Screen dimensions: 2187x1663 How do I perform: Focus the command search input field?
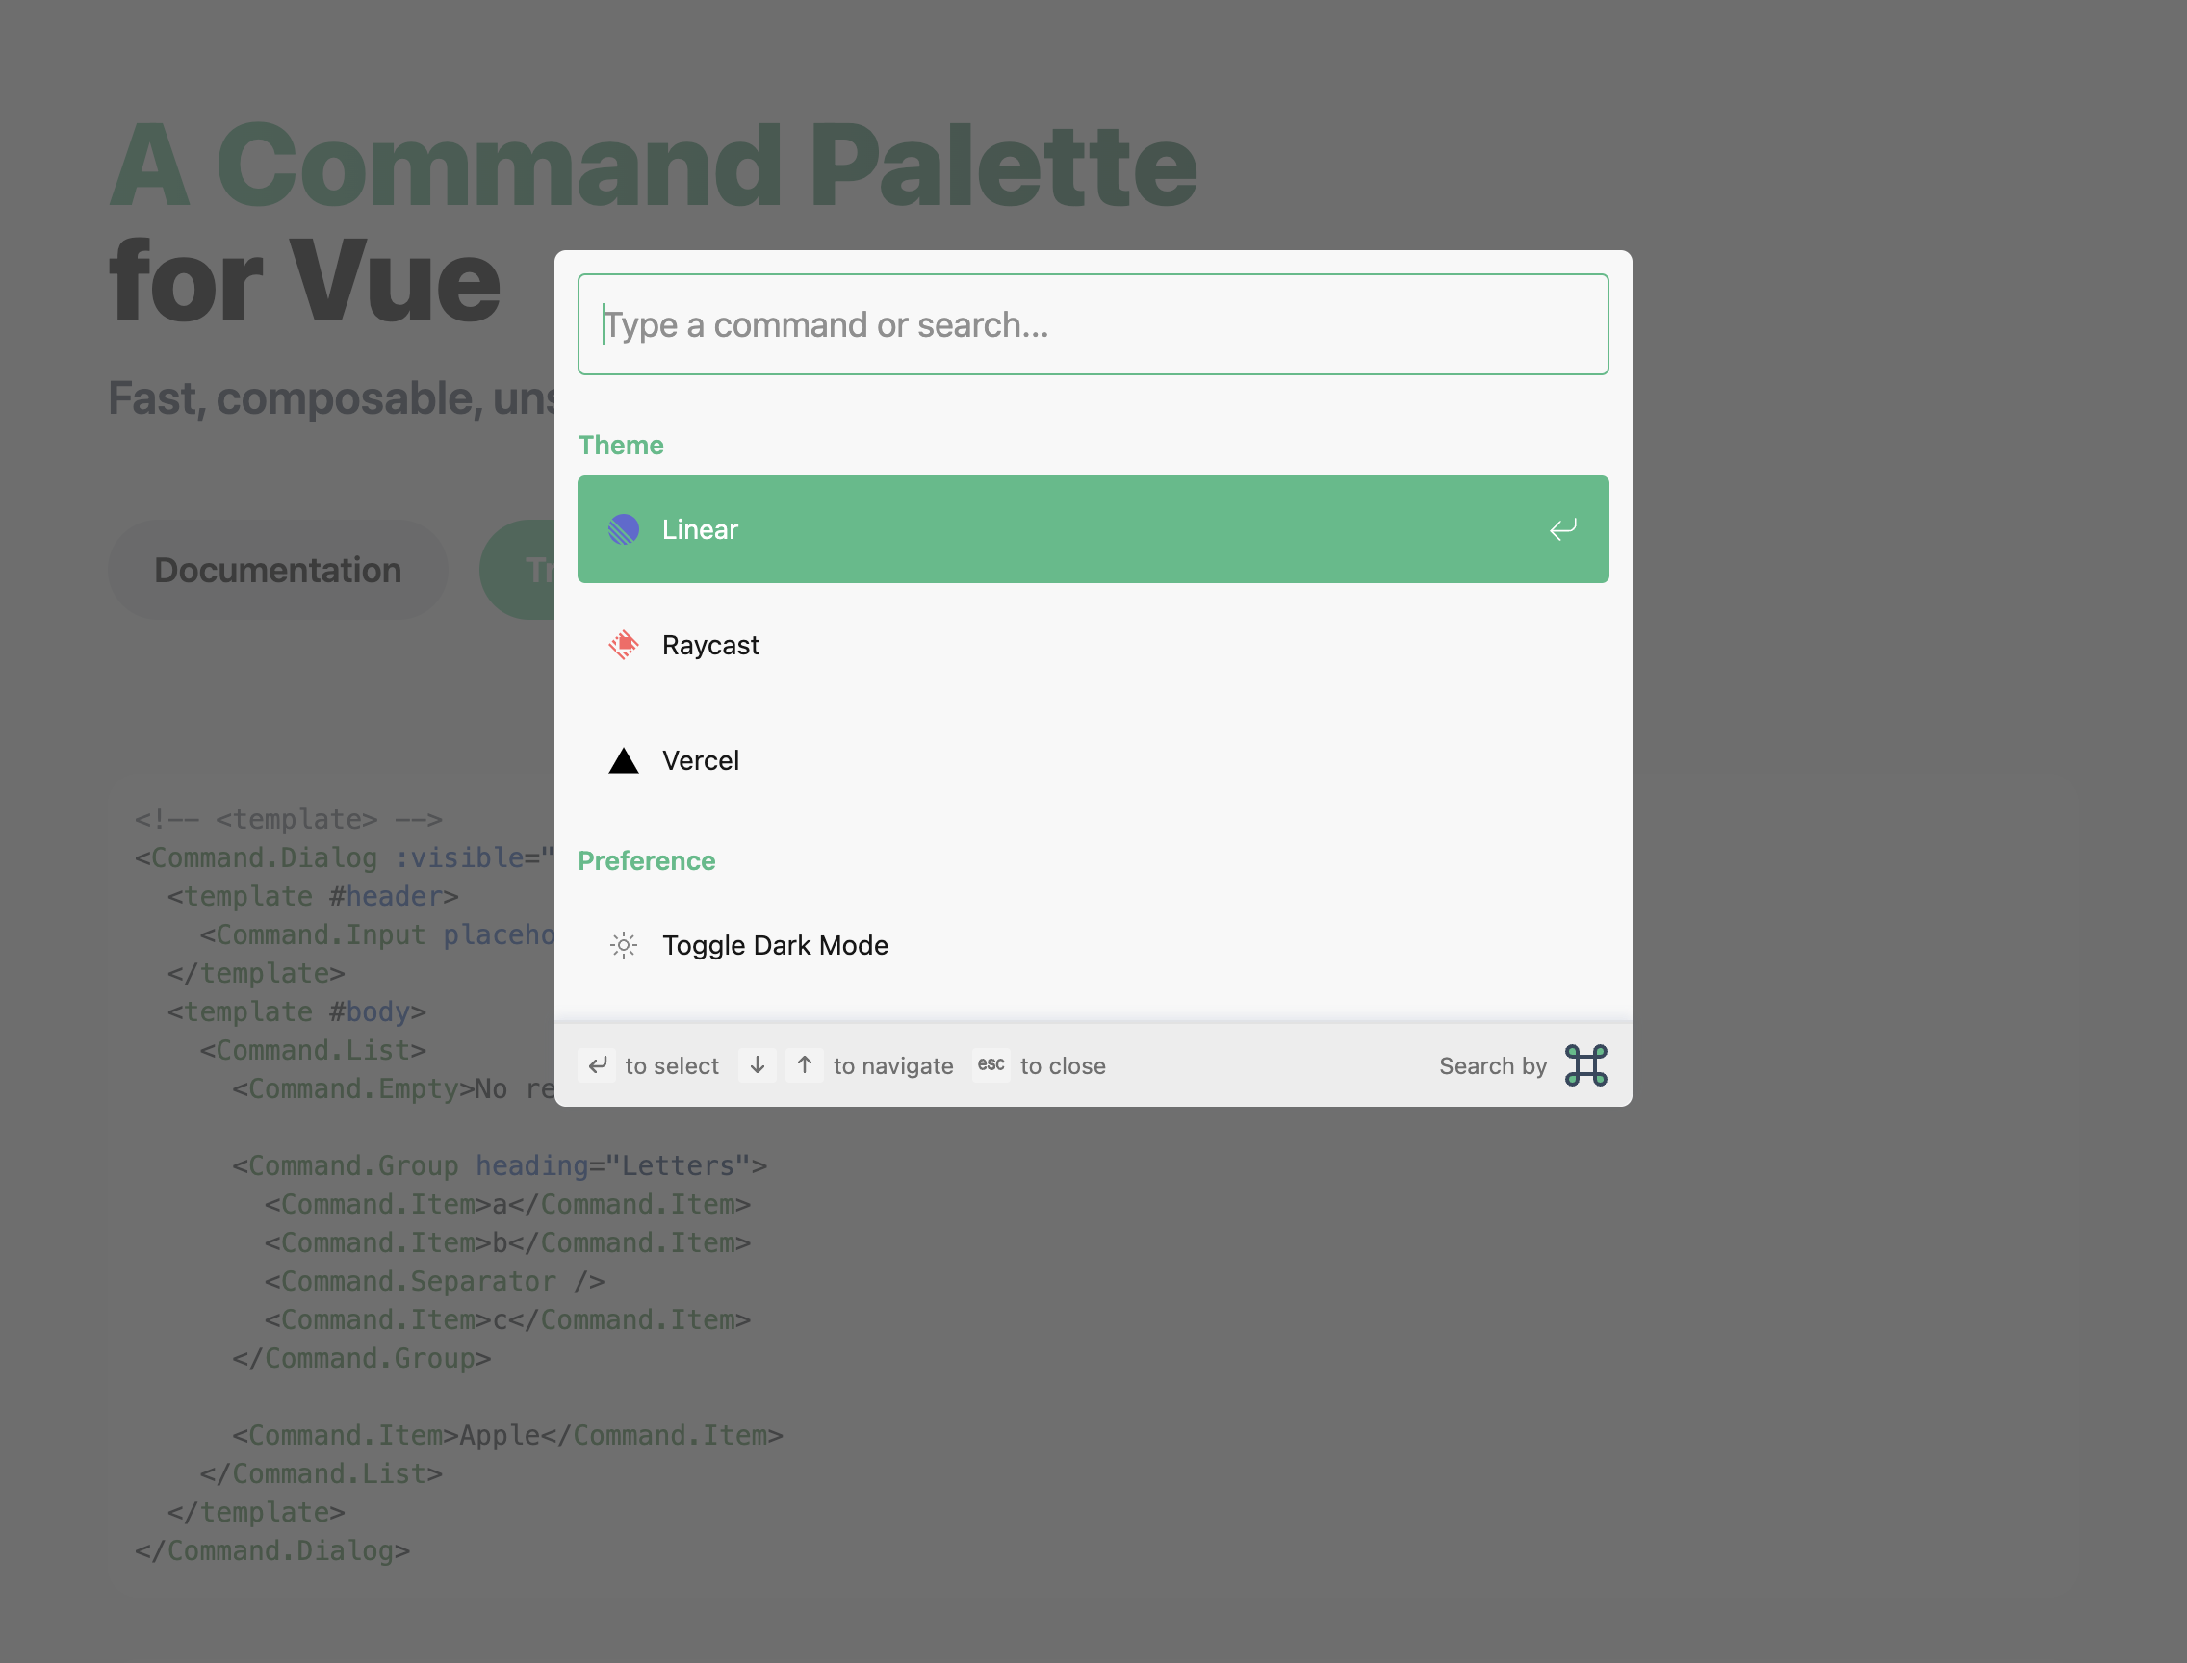tap(1093, 324)
